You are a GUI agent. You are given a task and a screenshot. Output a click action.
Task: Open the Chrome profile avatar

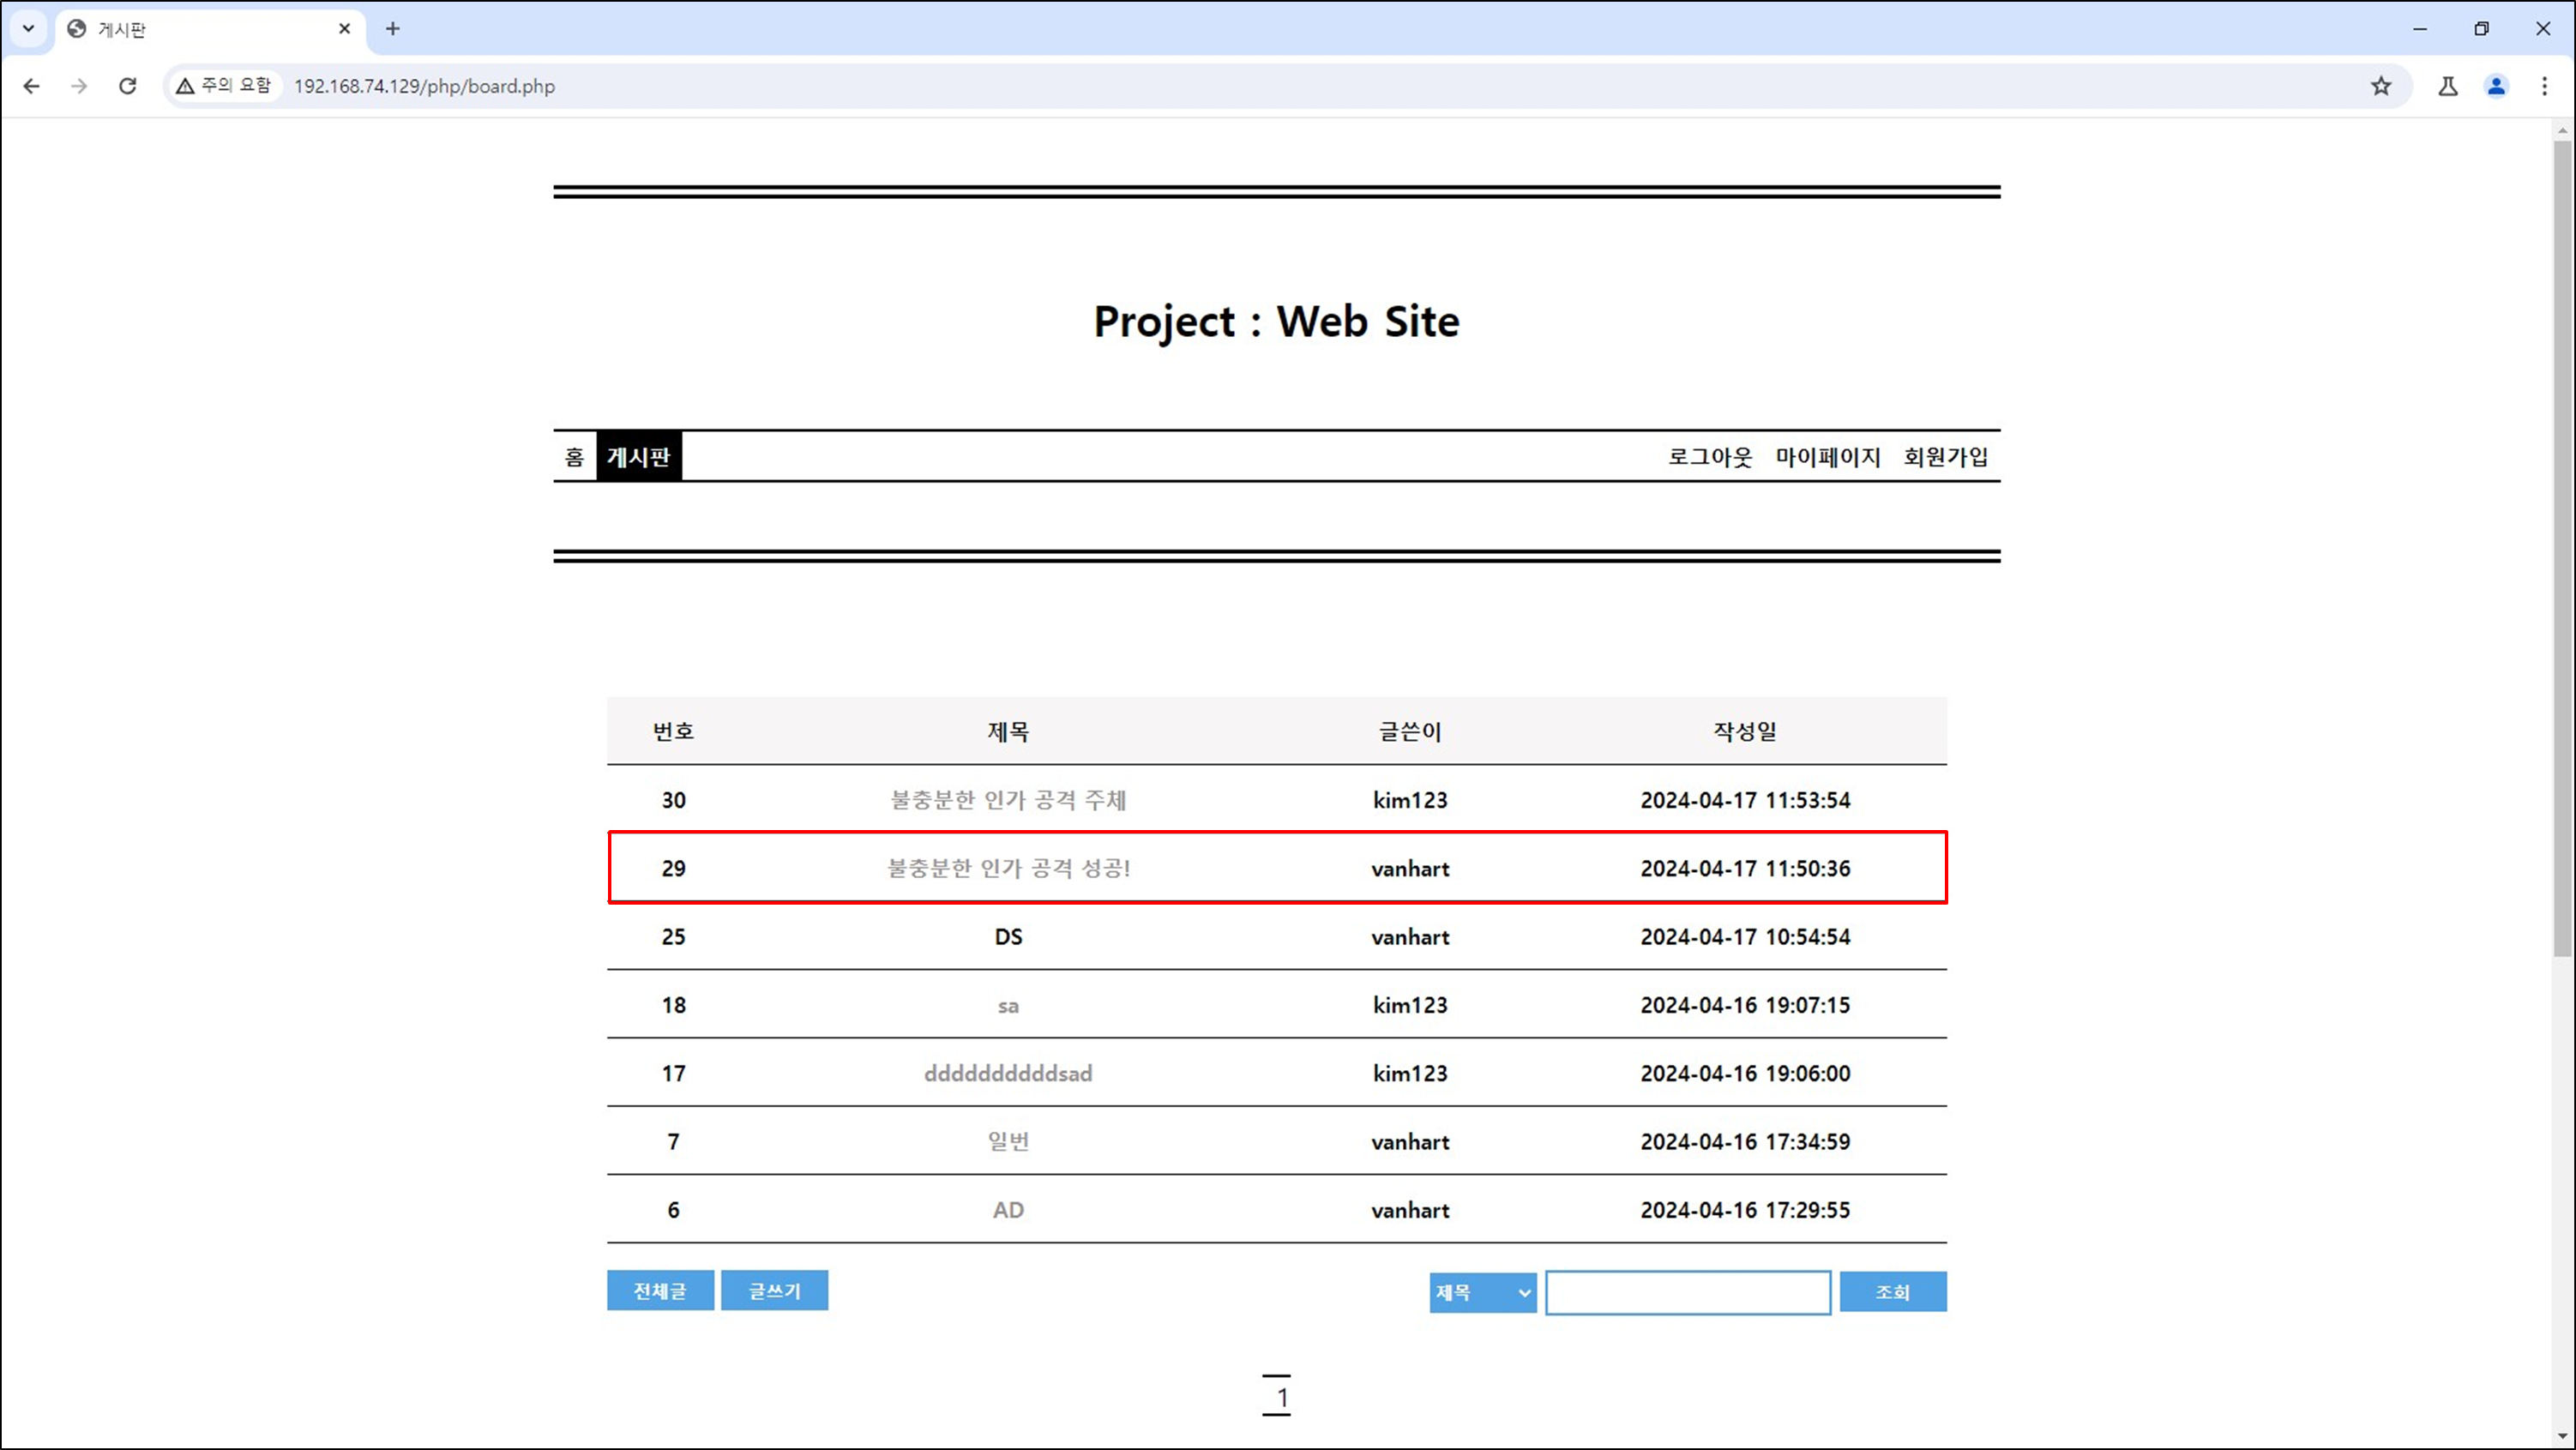pyautogui.click(x=2497, y=86)
